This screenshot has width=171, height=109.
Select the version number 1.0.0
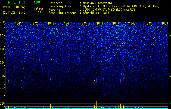[37, 2]
